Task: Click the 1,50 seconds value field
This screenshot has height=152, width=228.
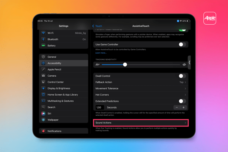Action: pyautogui.click(x=100, y=107)
